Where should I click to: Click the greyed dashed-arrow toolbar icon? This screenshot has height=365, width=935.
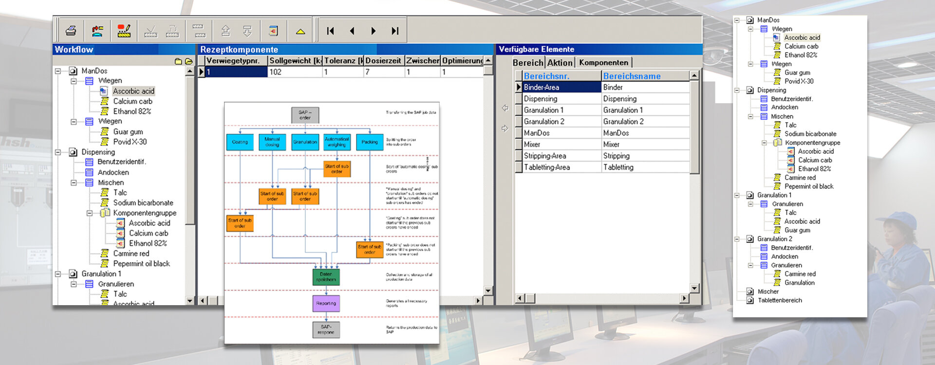172,32
